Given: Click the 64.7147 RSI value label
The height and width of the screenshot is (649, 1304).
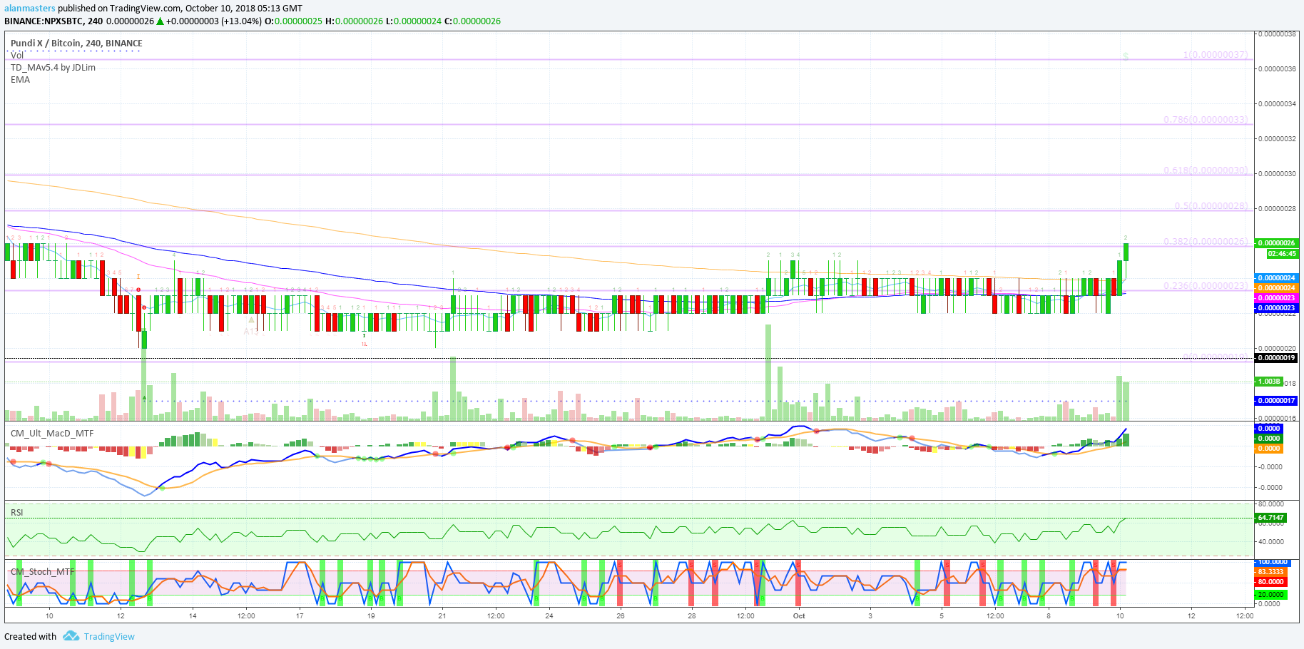Looking at the screenshot, I should tap(1270, 518).
